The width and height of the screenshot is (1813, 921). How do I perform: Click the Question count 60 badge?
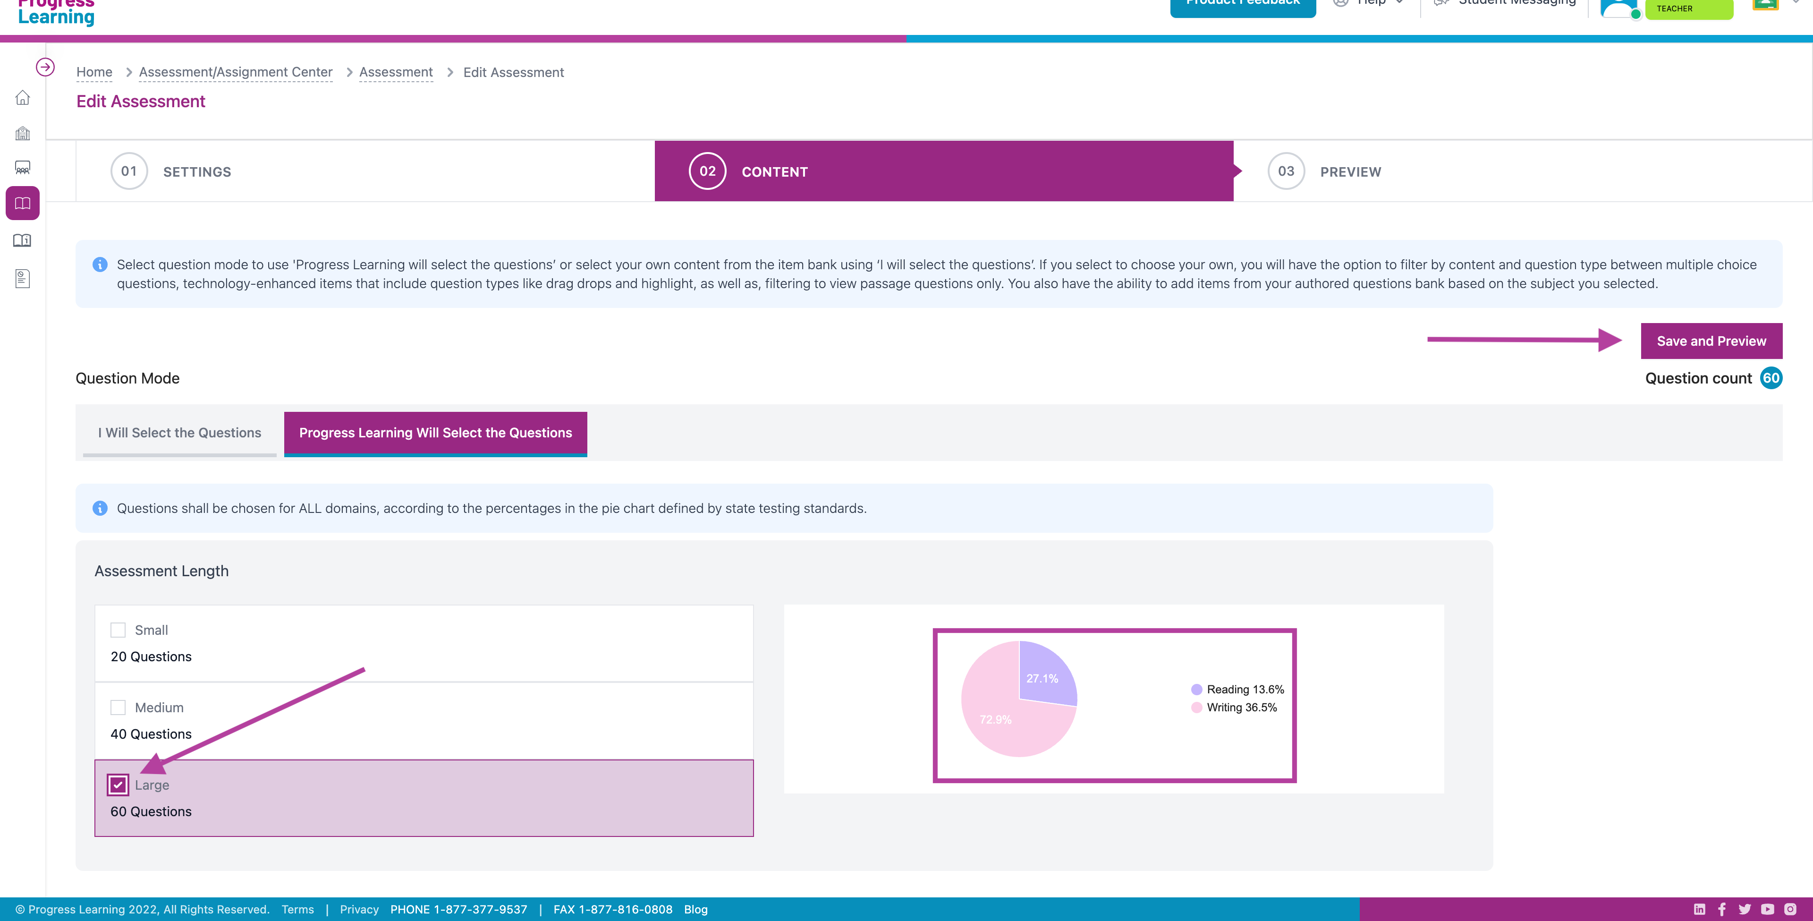(1771, 378)
